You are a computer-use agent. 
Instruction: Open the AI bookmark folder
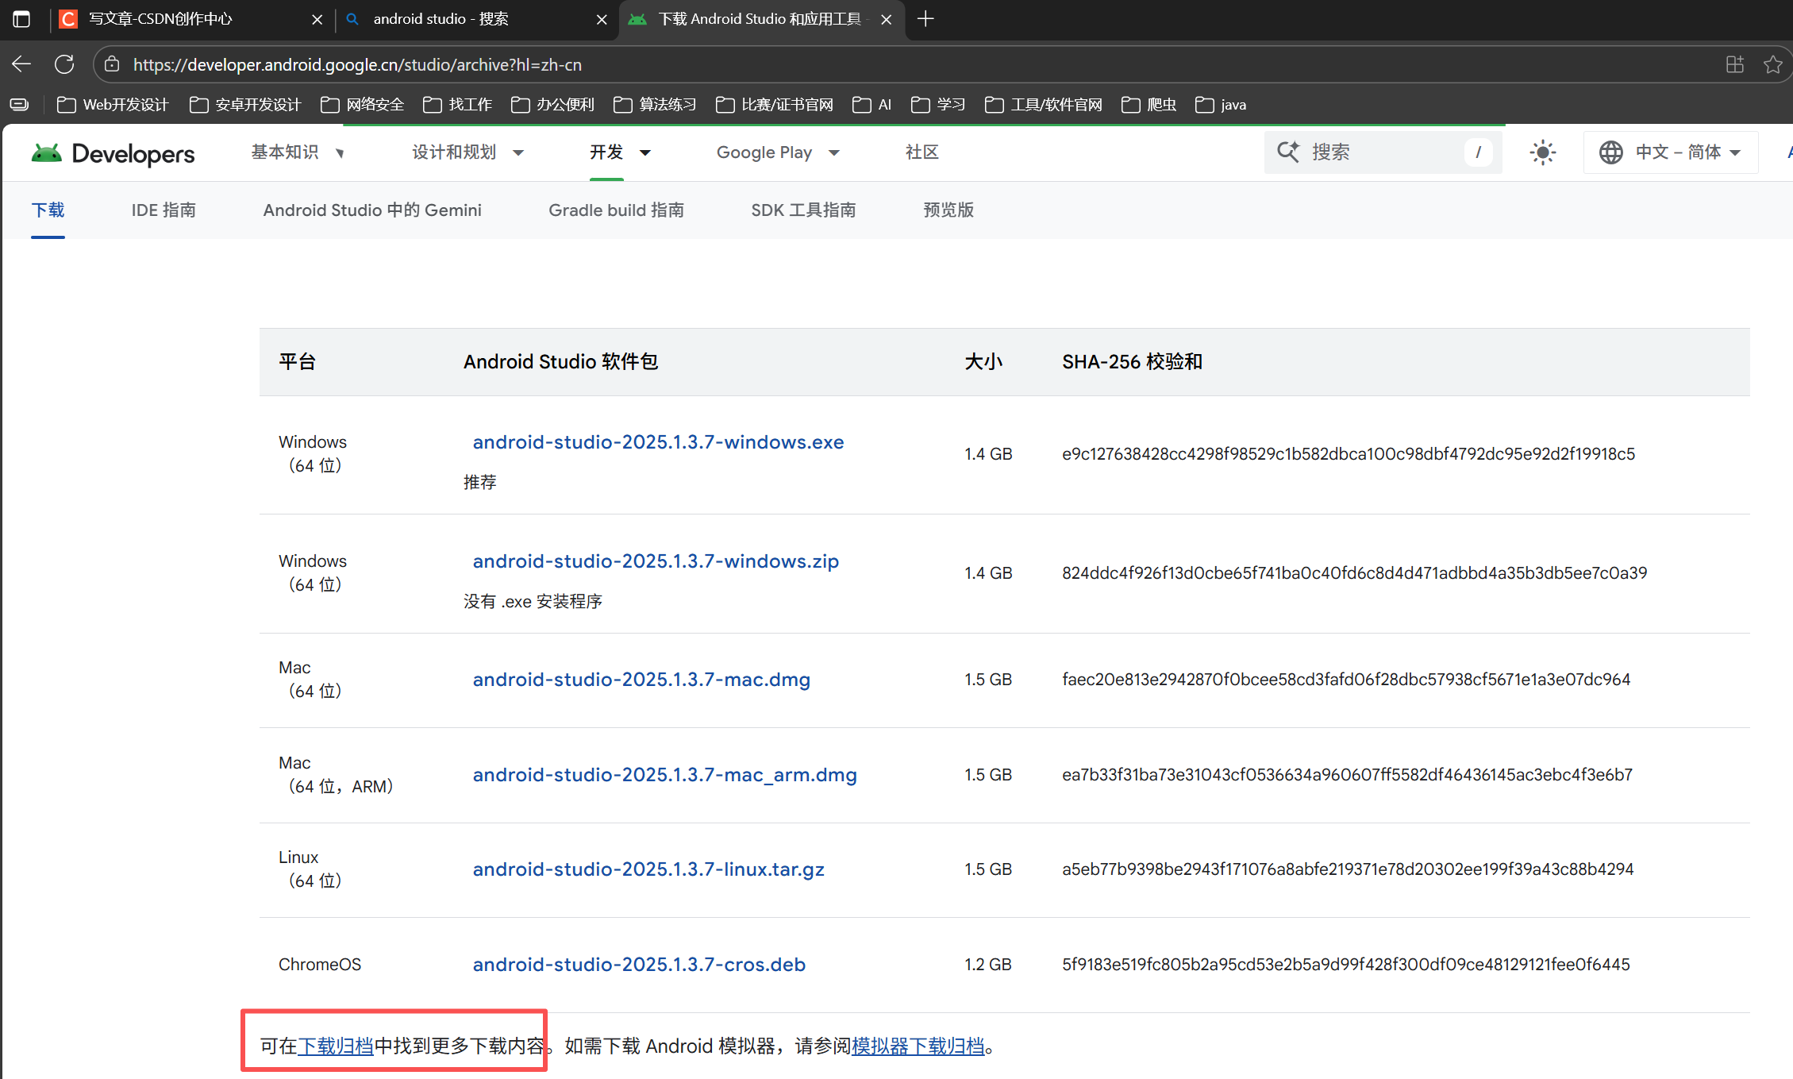point(871,105)
